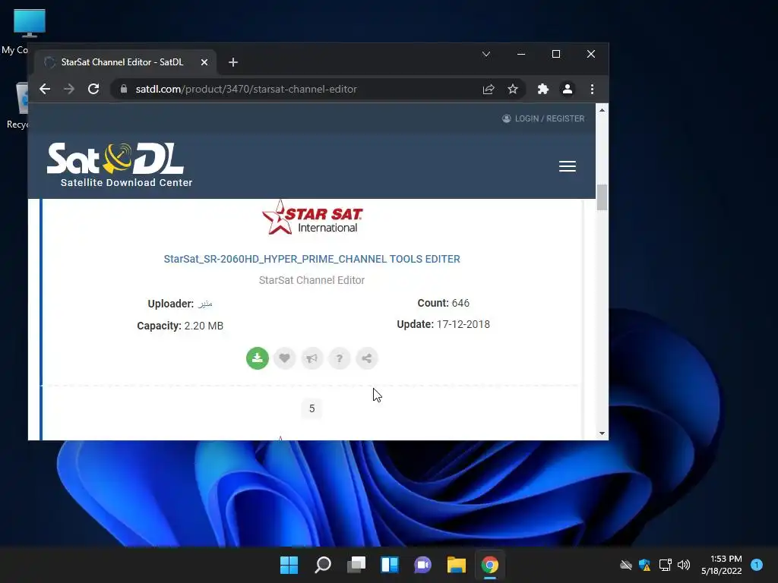
Task: Close the StarSat Channel Editor tab
Action: click(204, 62)
